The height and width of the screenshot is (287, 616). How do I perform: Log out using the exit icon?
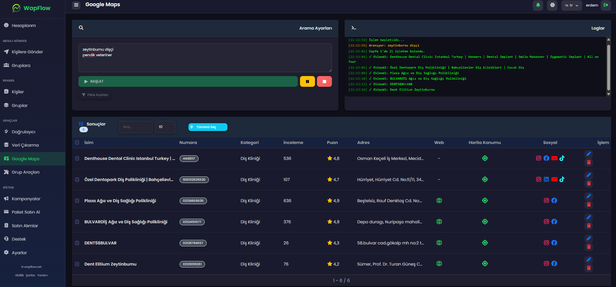pos(606,5)
